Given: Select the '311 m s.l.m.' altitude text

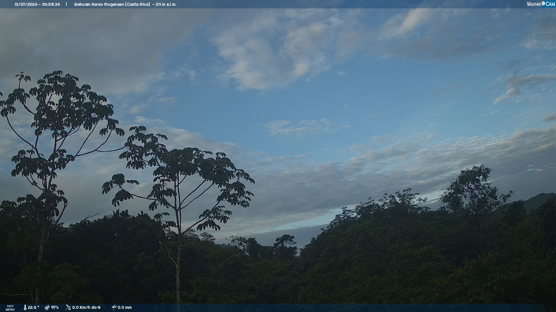Looking at the screenshot, I should [x=166, y=4].
